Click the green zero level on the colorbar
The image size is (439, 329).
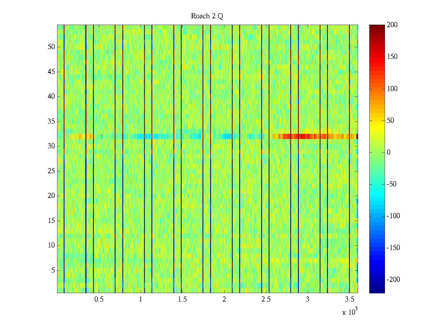click(x=377, y=152)
